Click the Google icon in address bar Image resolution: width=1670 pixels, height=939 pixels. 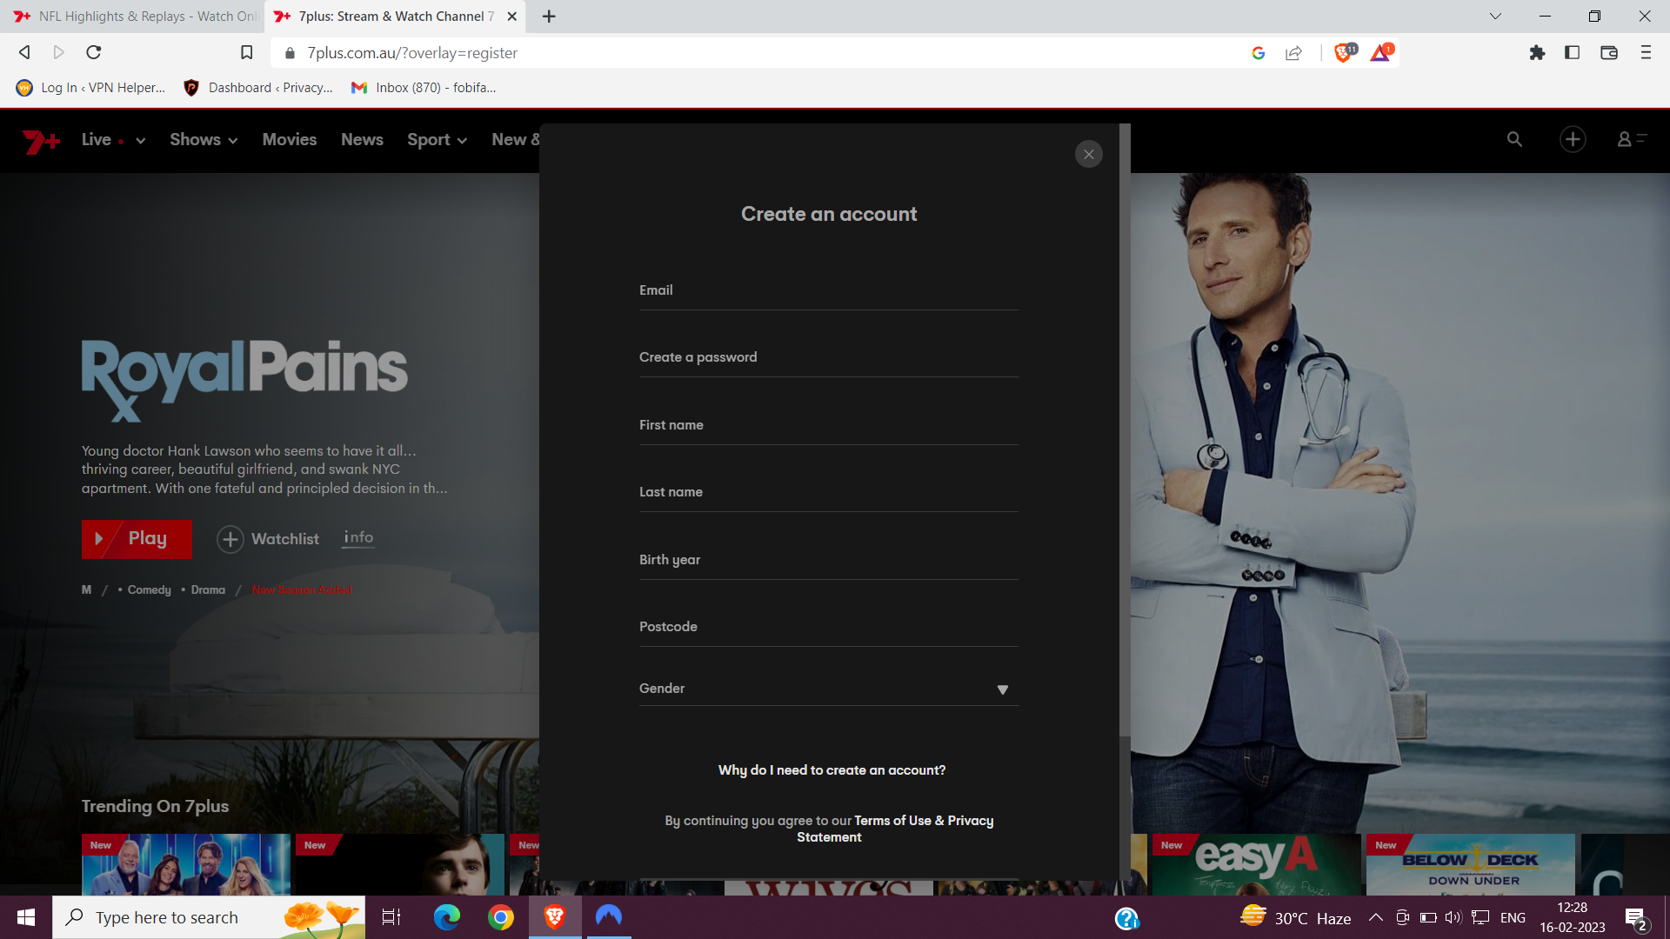[x=1258, y=53]
